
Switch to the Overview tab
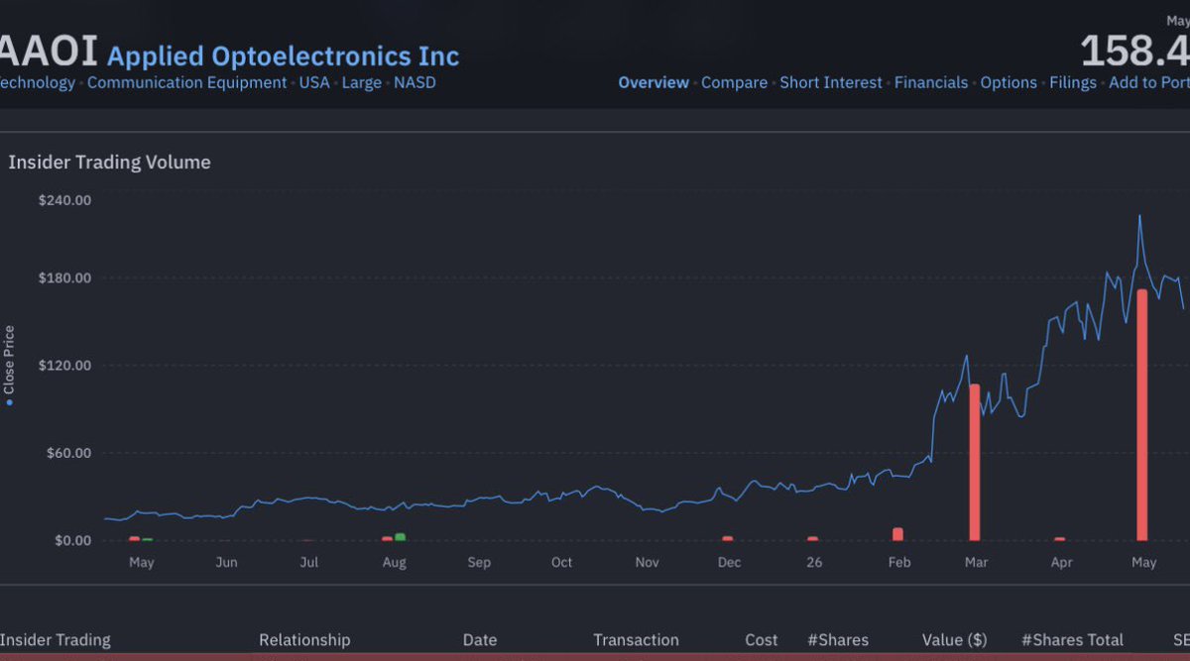click(x=654, y=83)
